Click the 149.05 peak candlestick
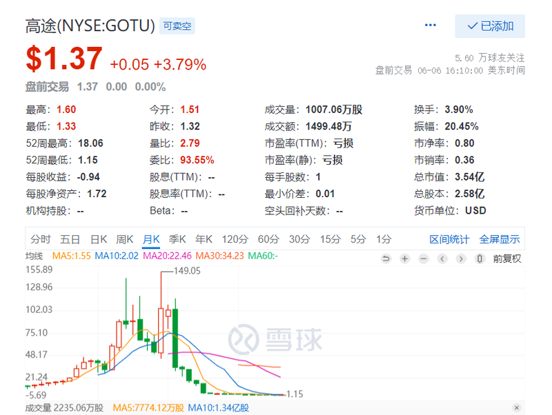Screen dimensions: 552x415 [161, 315]
